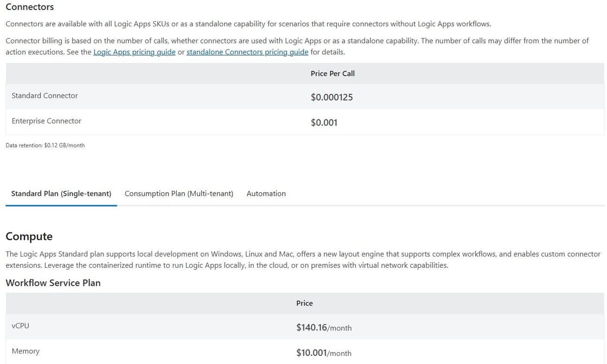The height and width of the screenshot is (364, 607).
Task: Select the vCPU row label
Action: [x=20, y=326]
